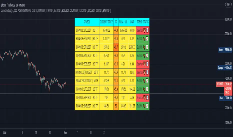Click the Bitcoin / TetherUS chart title
The width and height of the screenshot is (233, 137).
coord(13,5)
